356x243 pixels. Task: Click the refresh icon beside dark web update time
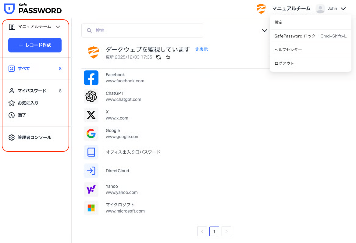[158, 57]
